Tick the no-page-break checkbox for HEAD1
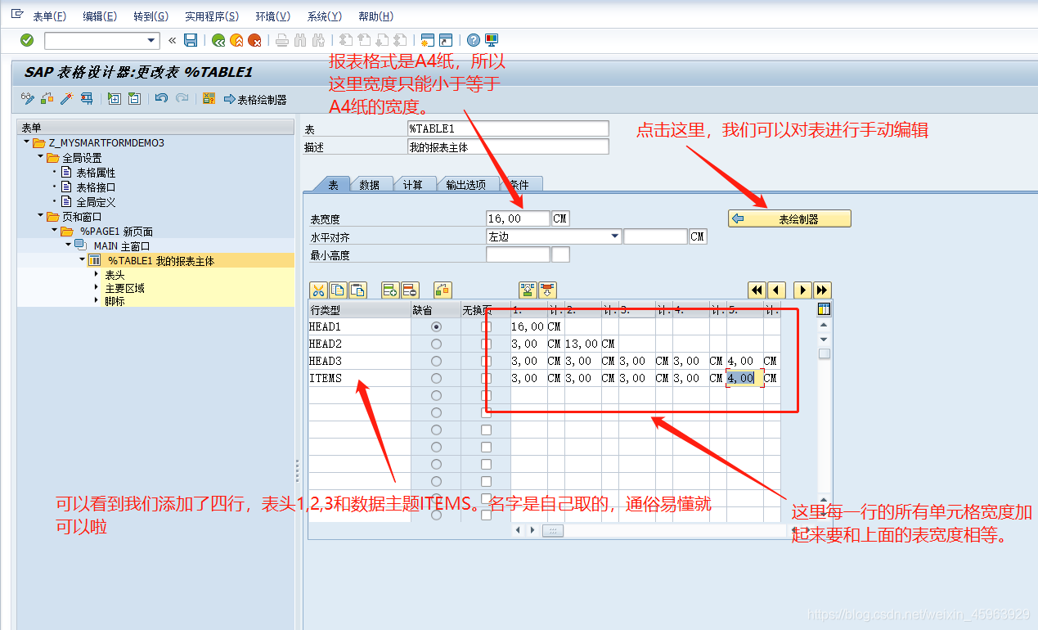This screenshot has width=1038, height=630. 486,326
